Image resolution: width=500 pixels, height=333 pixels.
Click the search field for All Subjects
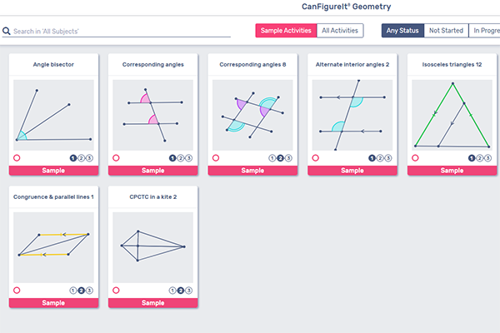tap(108, 32)
